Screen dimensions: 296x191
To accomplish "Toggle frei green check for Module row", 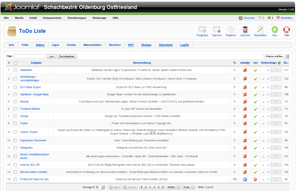I will (255, 102).
